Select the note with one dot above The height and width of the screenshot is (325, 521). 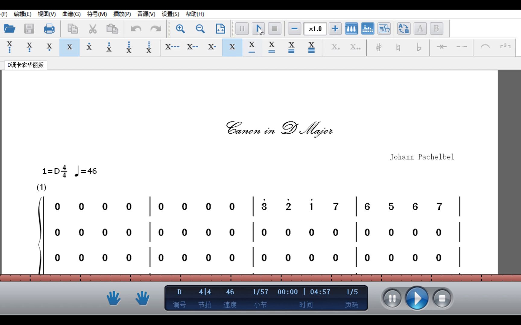(89, 47)
